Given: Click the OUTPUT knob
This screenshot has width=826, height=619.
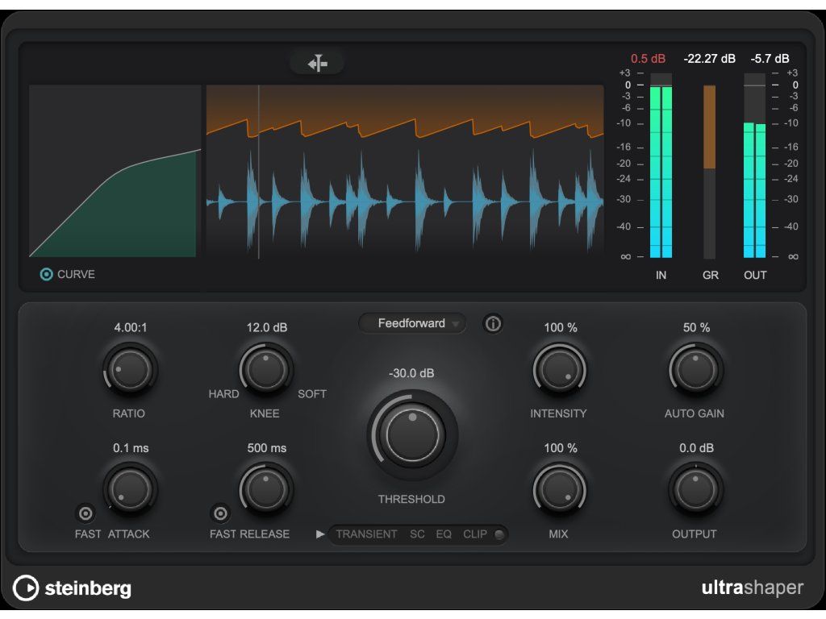Looking at the screenshot, I should 695,489.
